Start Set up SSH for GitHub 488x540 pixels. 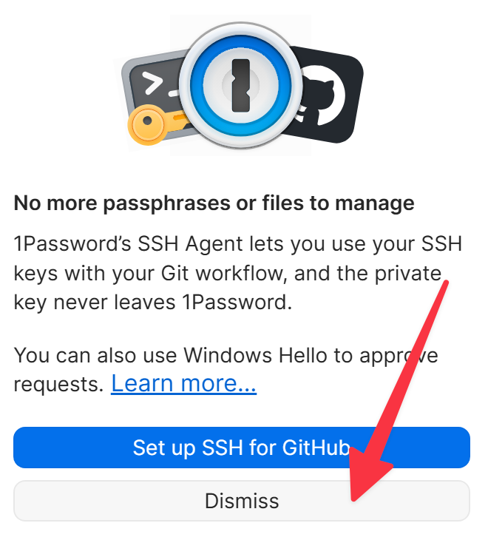[242, 448]
